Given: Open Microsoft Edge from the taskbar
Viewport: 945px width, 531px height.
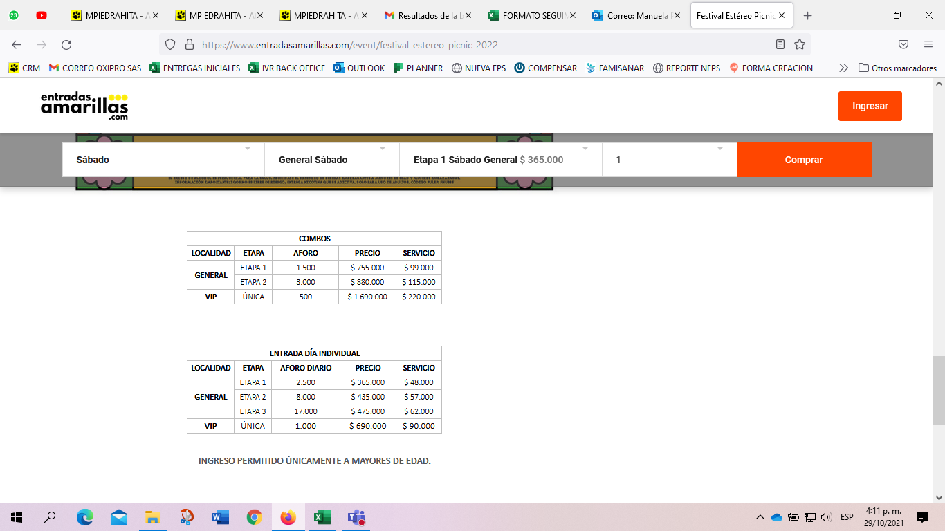Looking at the screenshot, I should (x=84, y=517).
